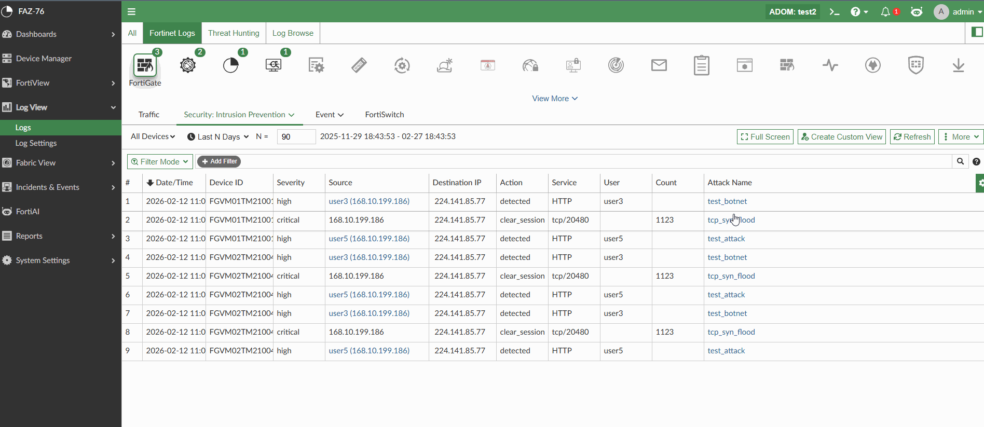Switch to the Threat Hunting tab
The width and height of the screenshot is (984, 427).
tap(234, 33)
